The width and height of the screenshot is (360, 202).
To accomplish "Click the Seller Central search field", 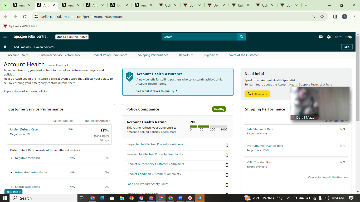I will 200,37.
